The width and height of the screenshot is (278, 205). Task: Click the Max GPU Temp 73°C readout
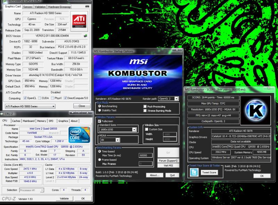coord(213,104)
